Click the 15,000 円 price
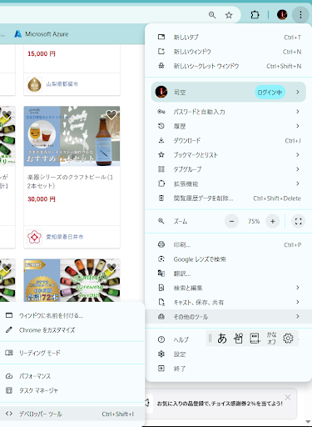 pos(42,53)
